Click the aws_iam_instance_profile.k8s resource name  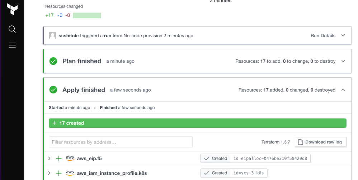tap(112, 173)
